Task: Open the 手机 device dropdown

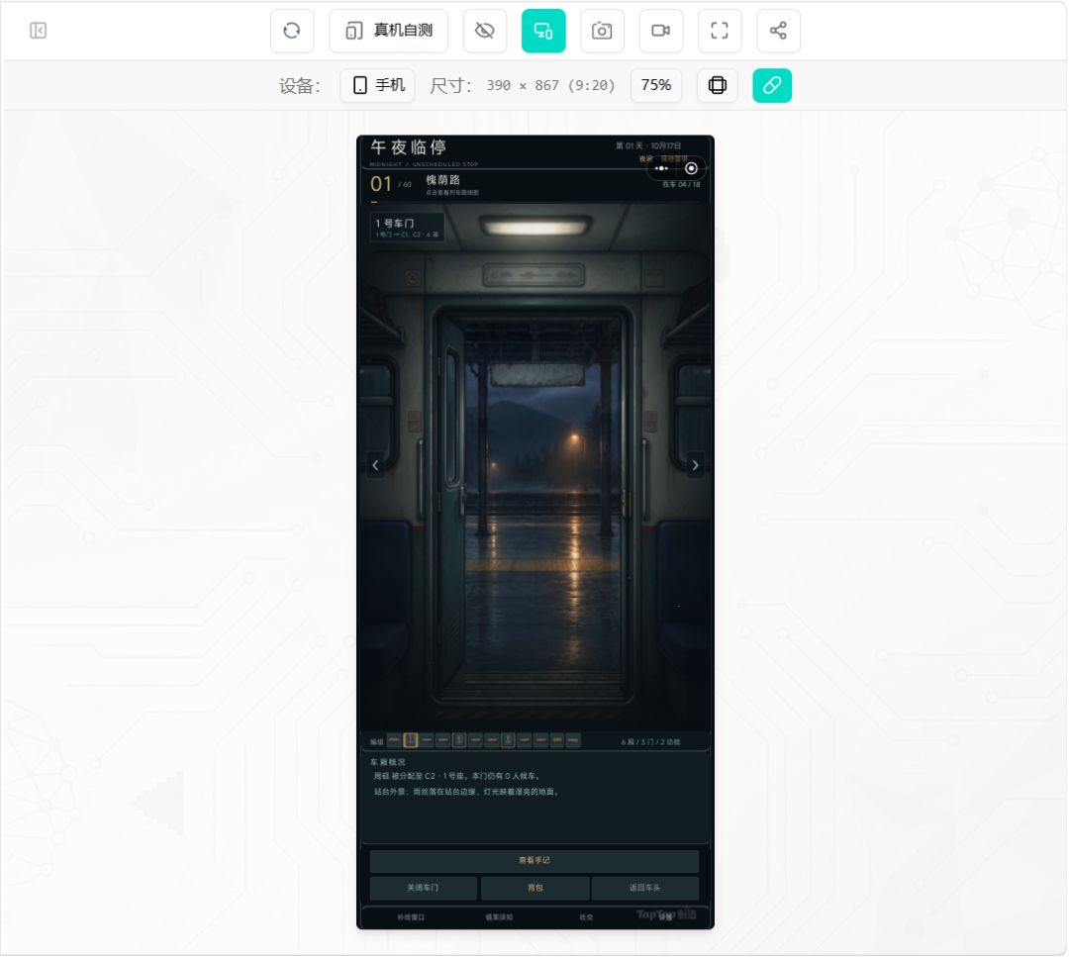Action: click(x=378, y=85)
